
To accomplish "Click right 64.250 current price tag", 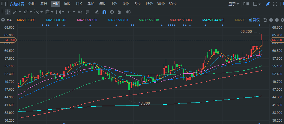I will (x=277, y=40).
